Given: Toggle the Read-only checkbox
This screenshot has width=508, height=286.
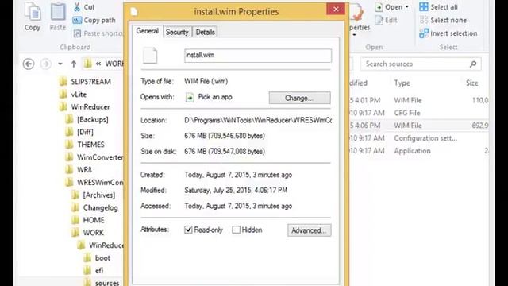Looking at the screenshot, I should 188,230.
